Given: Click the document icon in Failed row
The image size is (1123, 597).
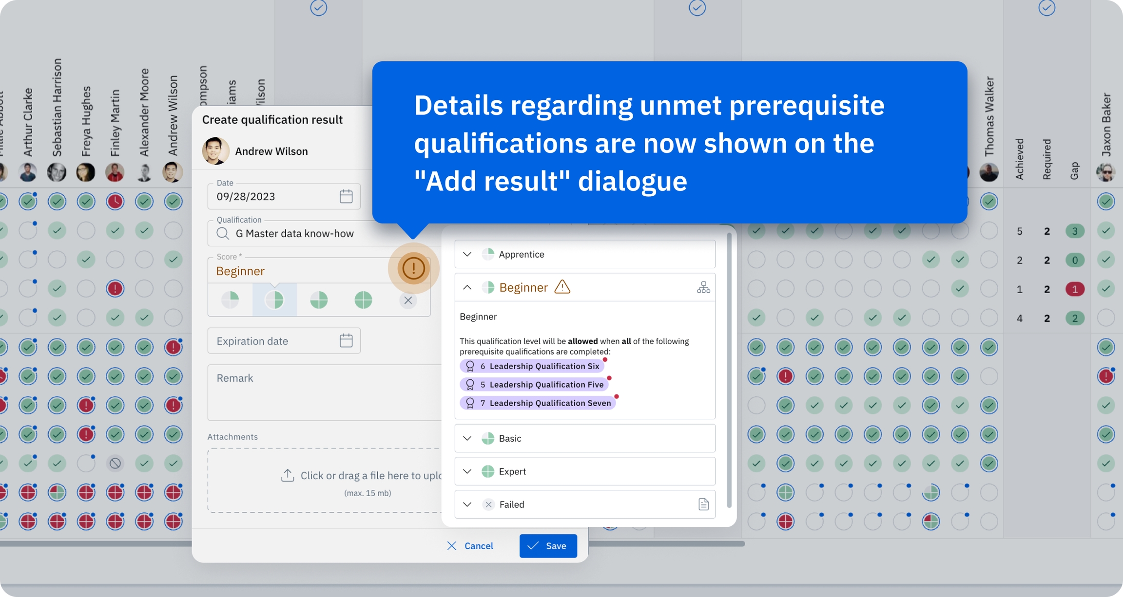Looking at the screenshot, I should coord(703,504).
